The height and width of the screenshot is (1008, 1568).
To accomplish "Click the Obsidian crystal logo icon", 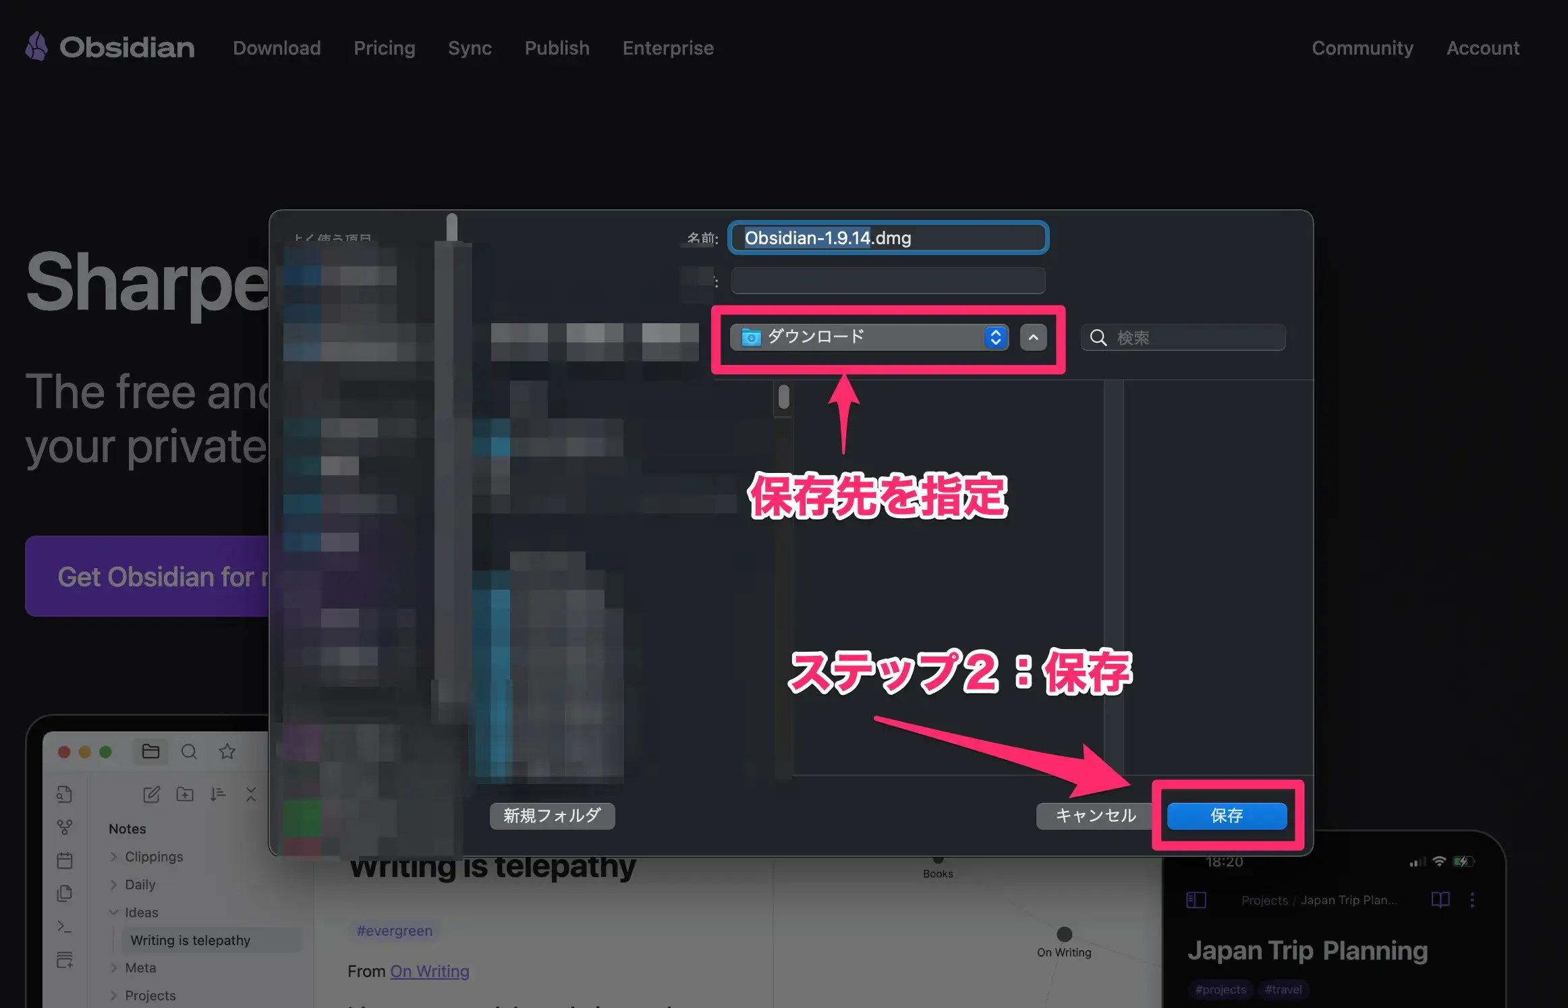I will point(37,47).
